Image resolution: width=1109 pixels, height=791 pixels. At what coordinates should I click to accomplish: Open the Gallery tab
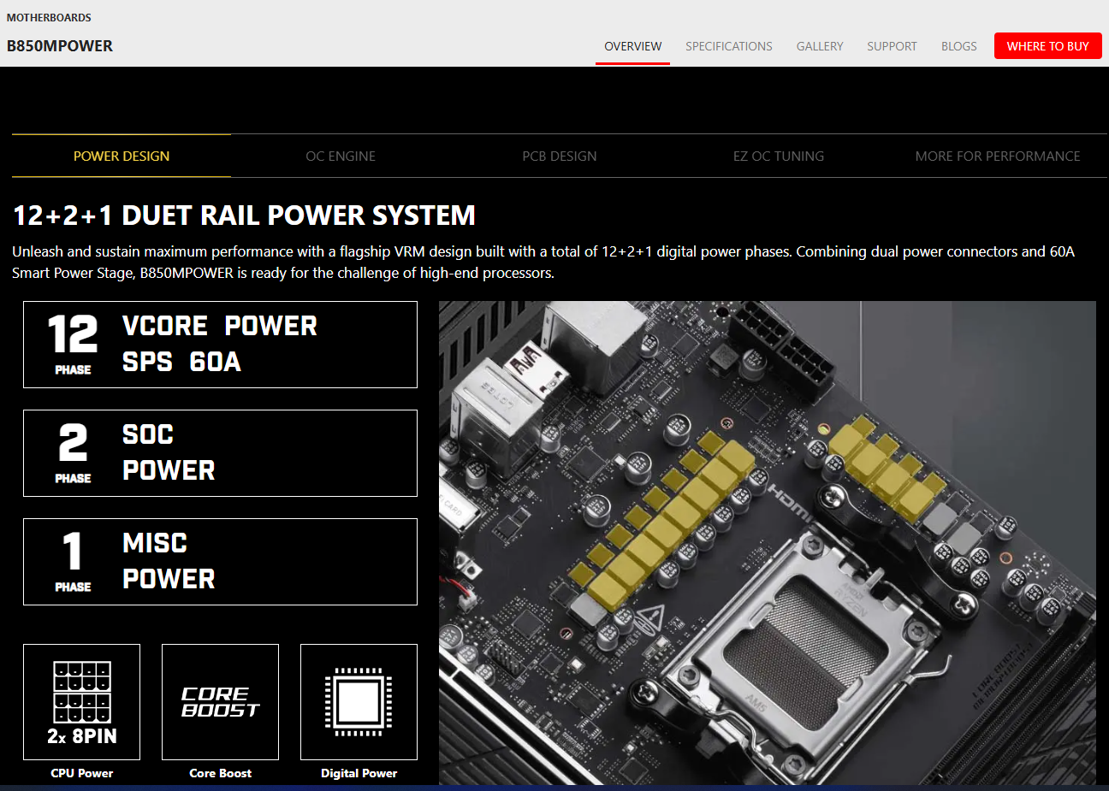(x=820, y=46)
